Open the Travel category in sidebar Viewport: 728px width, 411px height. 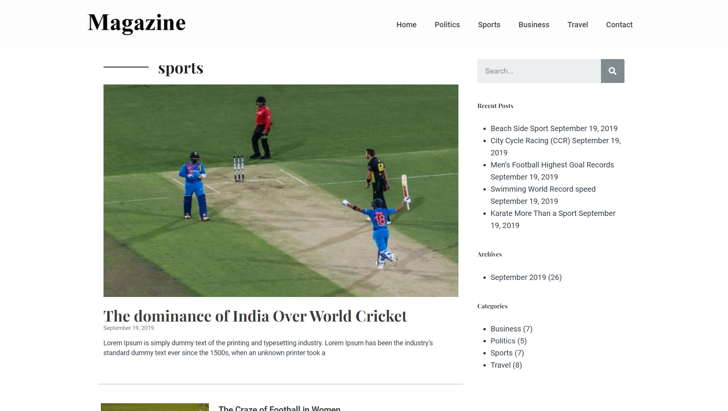point(500,365)
